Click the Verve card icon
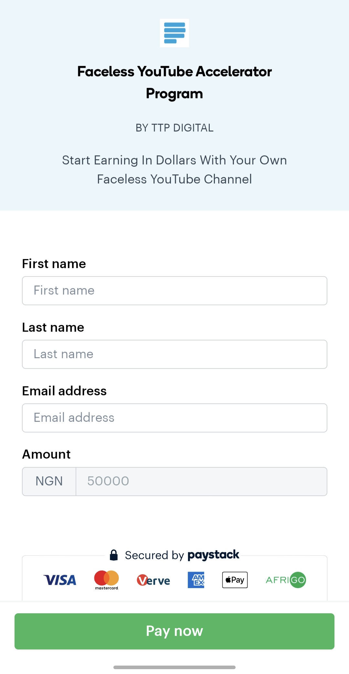The height and width of the screenshot is (674, 349). (153, 580)
